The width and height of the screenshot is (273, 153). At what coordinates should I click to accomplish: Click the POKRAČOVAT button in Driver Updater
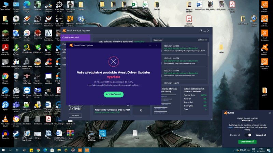(x=114, y=95)
